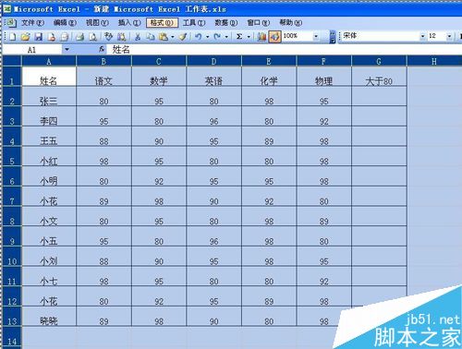Viewport: 462px width, 349px height.
Task: Open the font size 12 dropdown
Action: point(449,36)
